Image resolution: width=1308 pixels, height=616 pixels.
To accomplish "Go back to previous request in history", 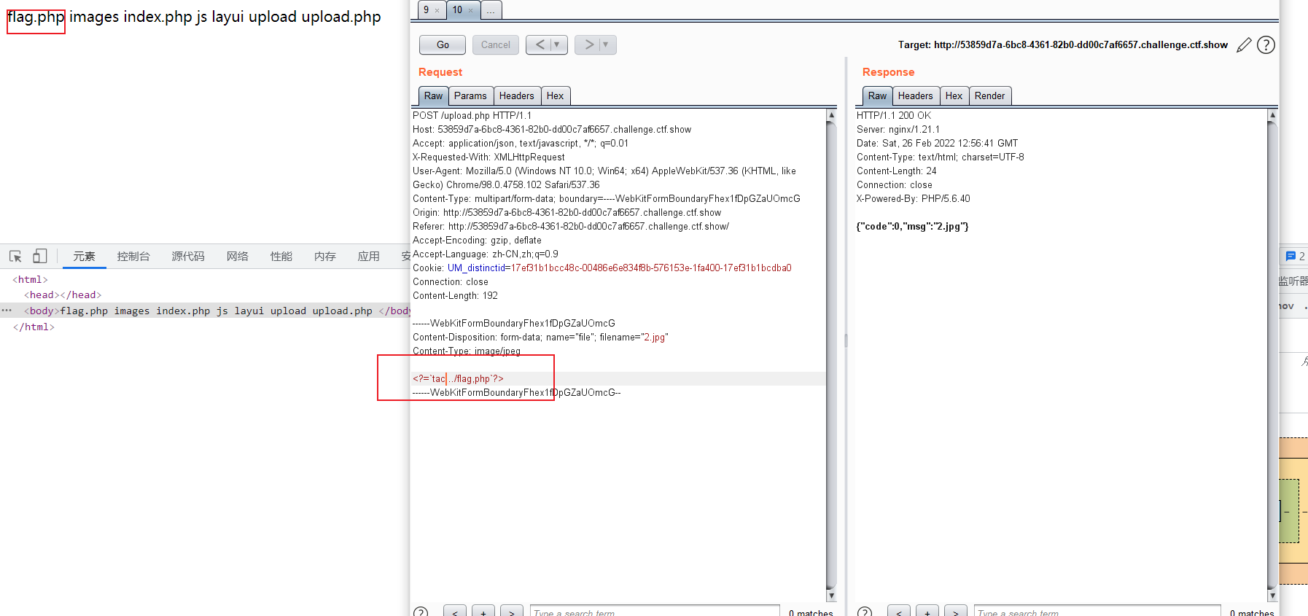I will [x=540, y=45].
